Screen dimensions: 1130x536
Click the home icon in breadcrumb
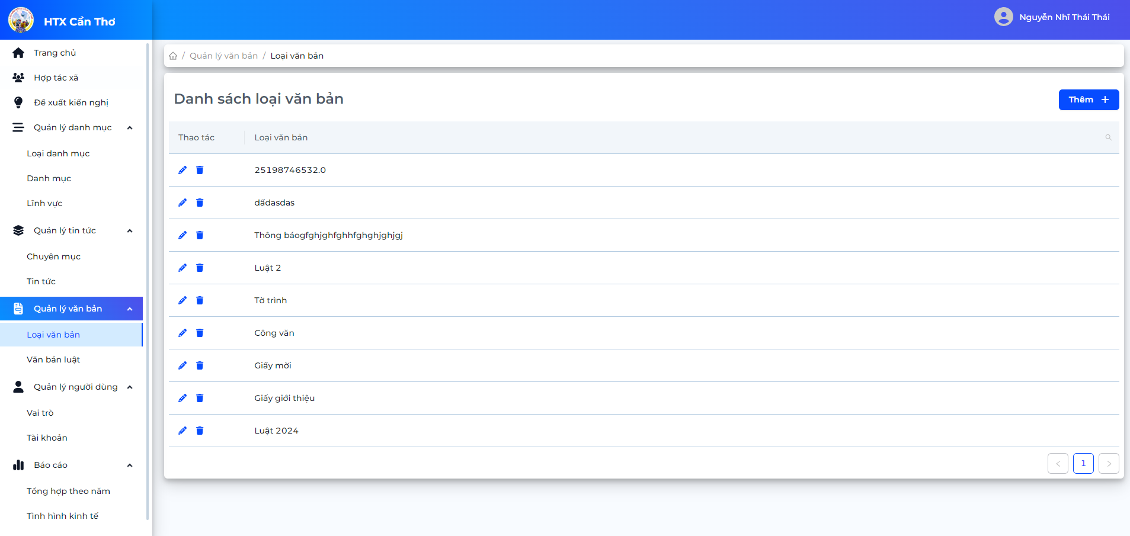click(173, 56)
